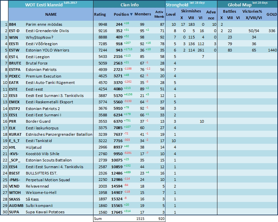278x222 pixels.
Task: Click position change -1188 value
Action: click(128, 69)
